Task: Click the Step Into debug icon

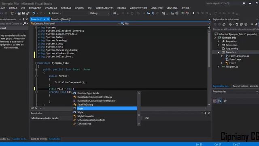Action: pyautogui.click(x=149, y=13)
